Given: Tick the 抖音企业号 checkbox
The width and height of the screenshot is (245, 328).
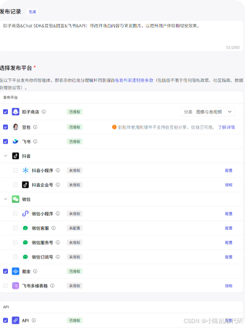Looking at the screenshot, I should pos(15,185).
